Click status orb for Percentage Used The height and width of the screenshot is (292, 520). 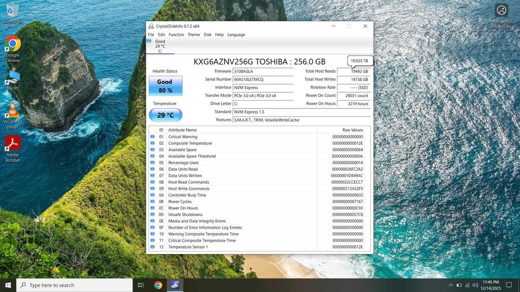[x=152, y=163]
